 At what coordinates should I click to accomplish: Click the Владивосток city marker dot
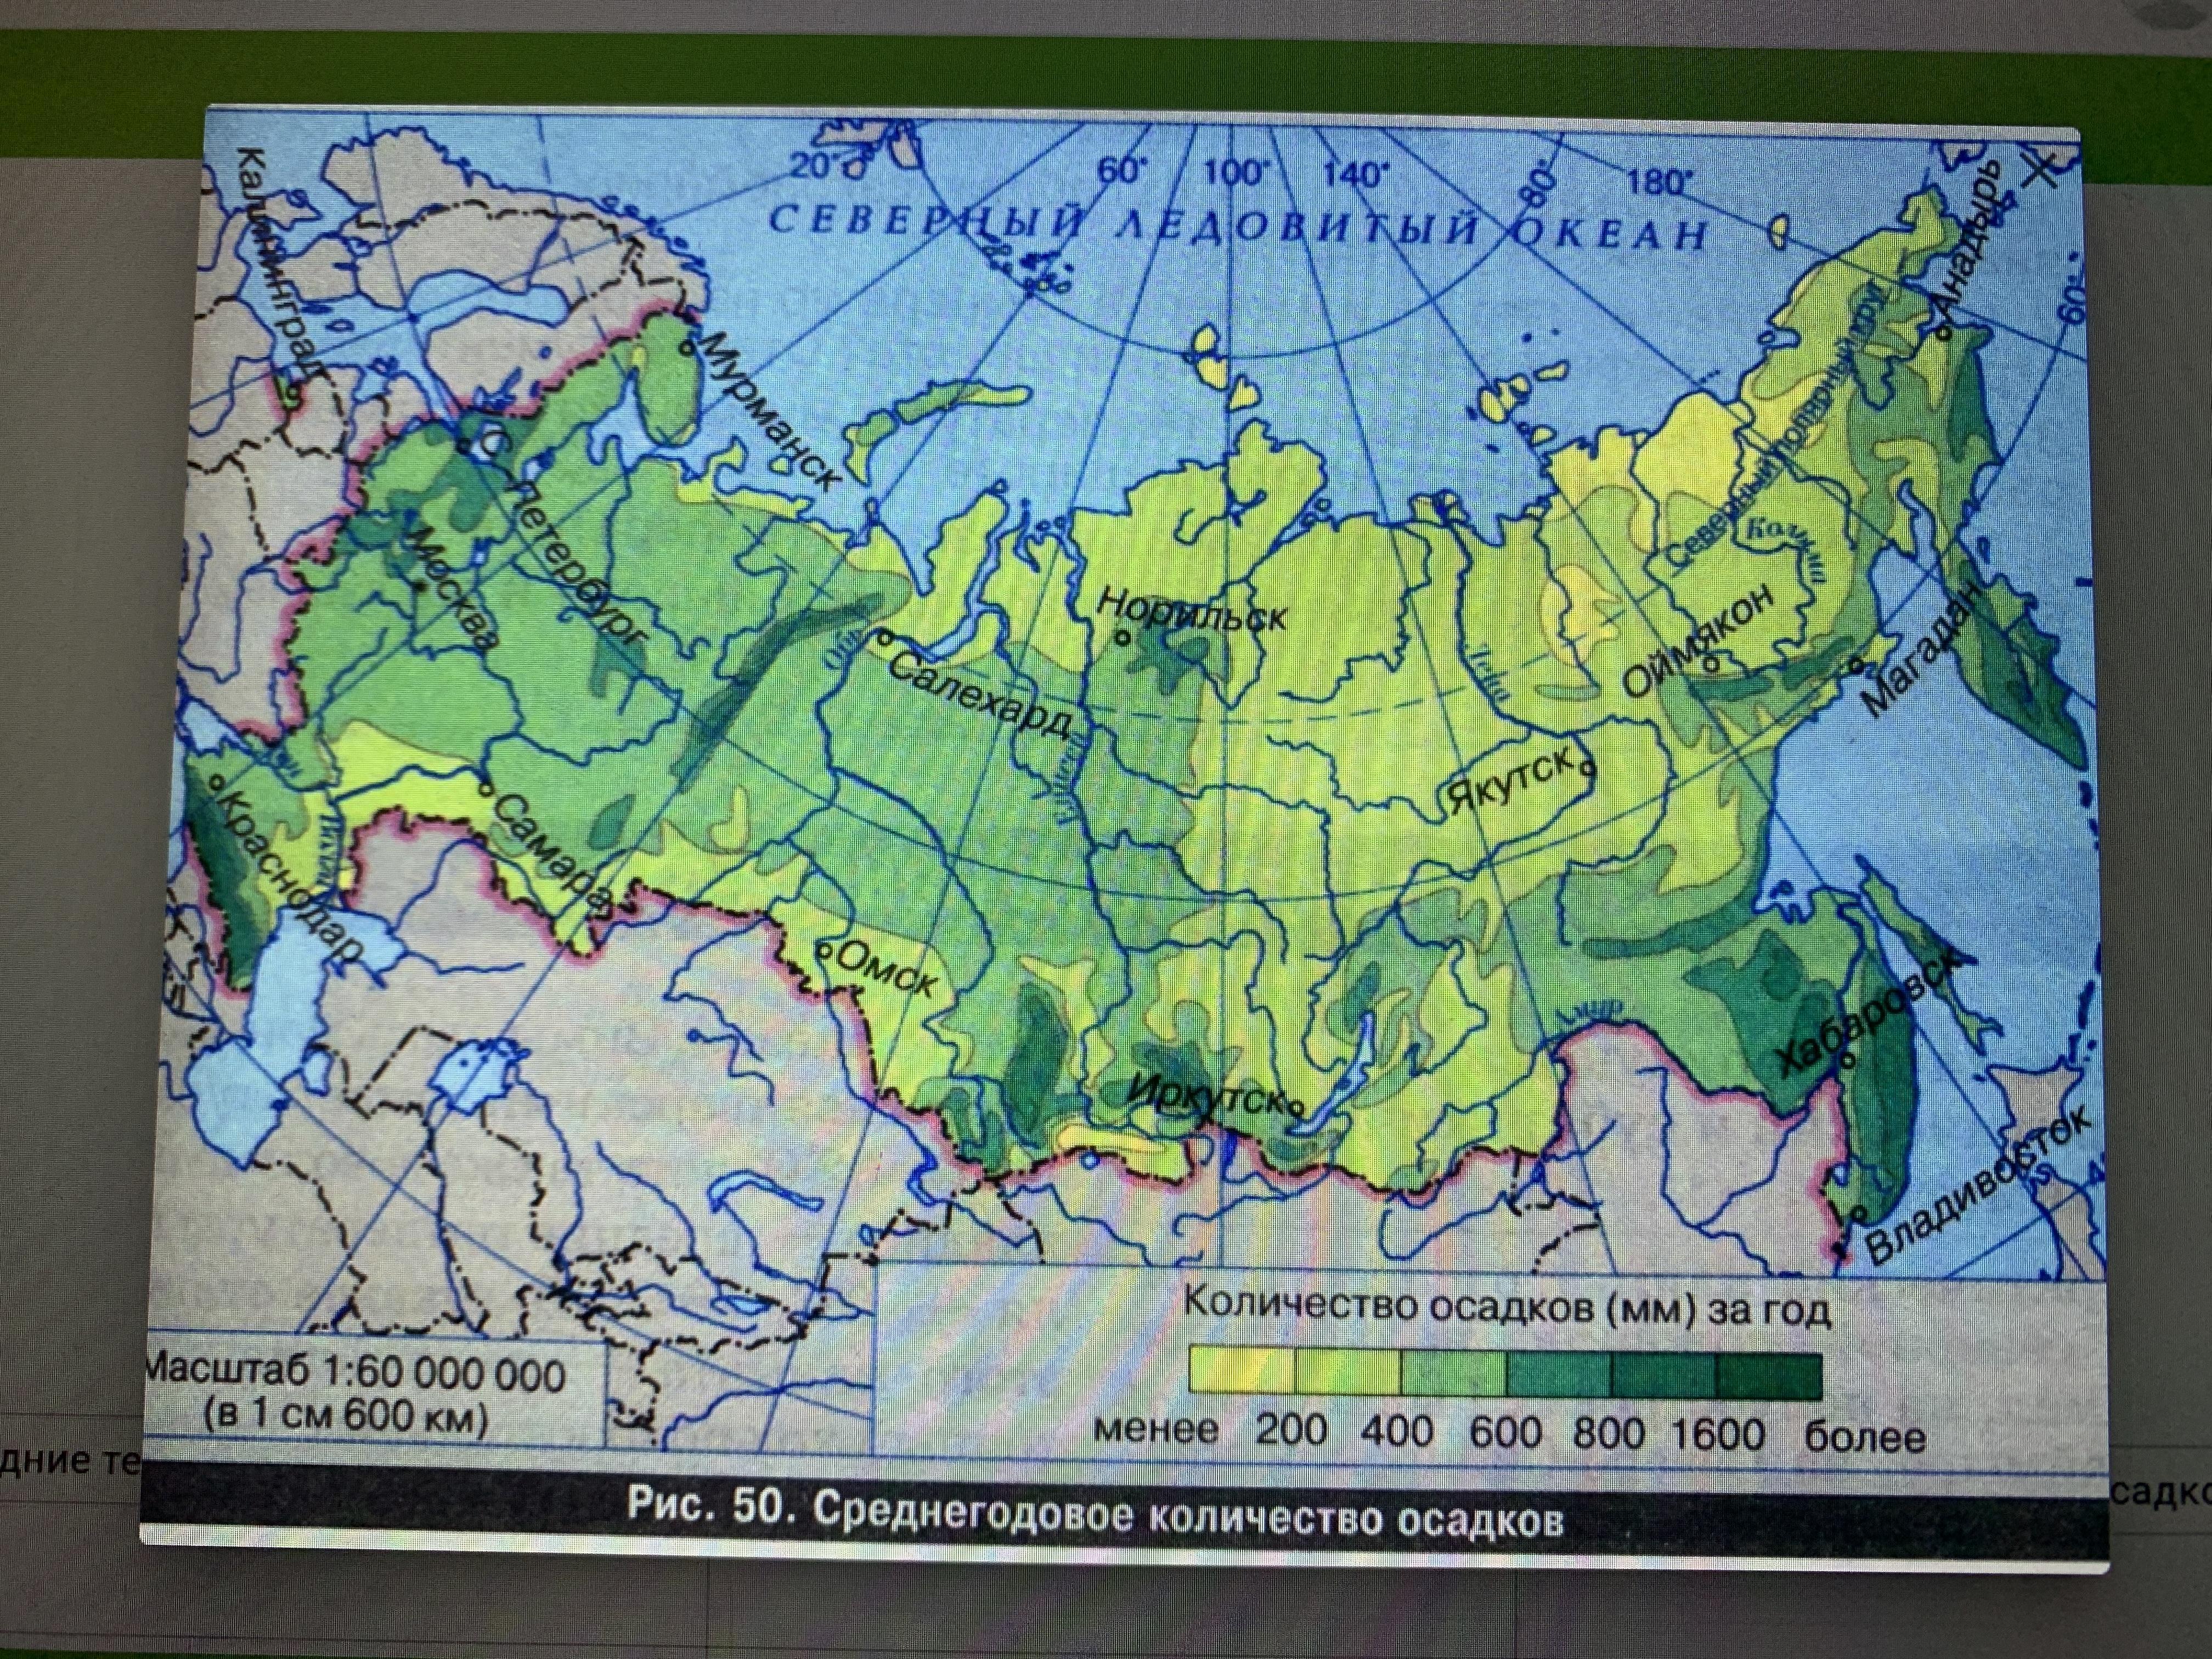click(x=1859, y=1213)
